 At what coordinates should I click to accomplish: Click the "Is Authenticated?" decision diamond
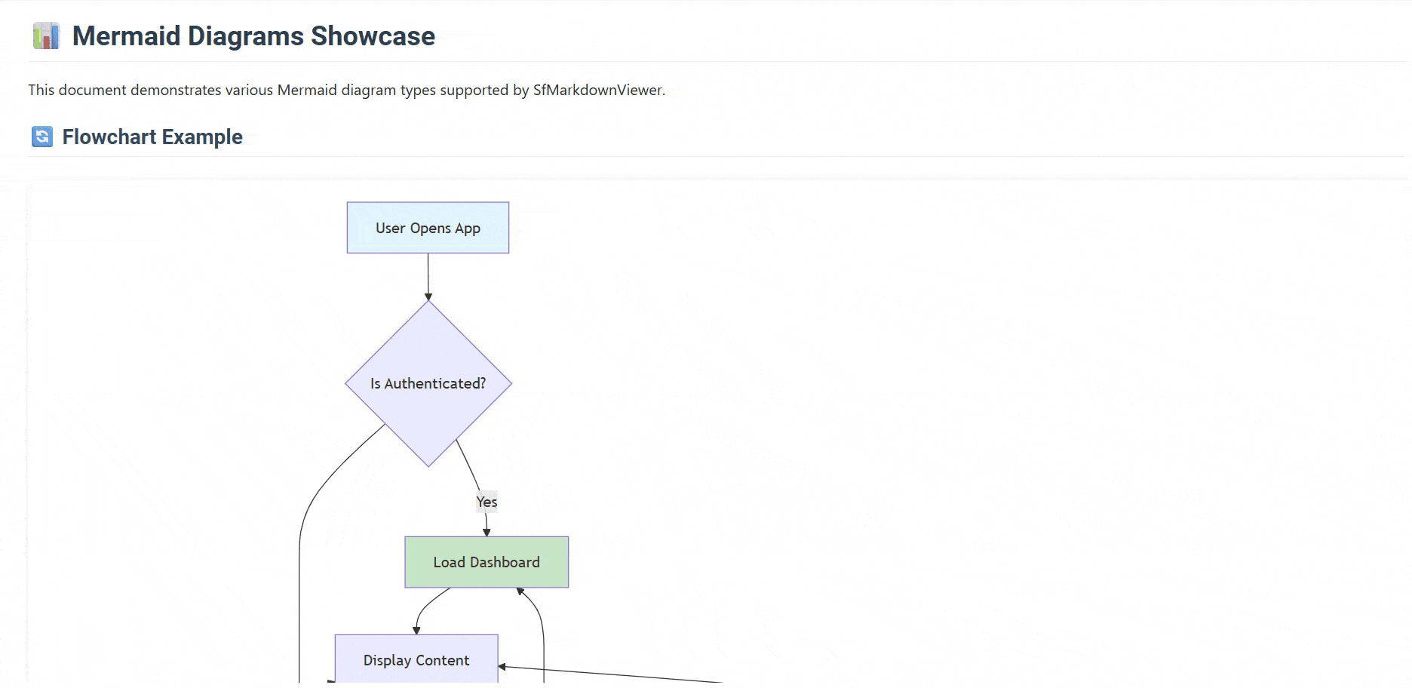[x=428, y=383]
